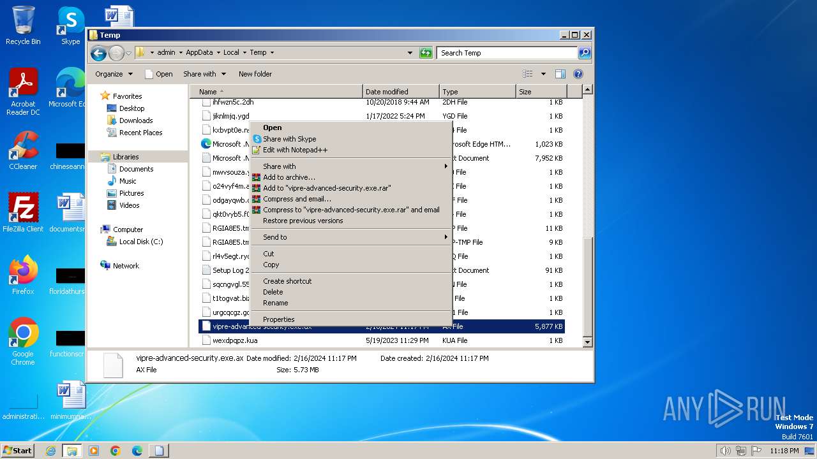Choose Open in context menu

coord(350,127)
